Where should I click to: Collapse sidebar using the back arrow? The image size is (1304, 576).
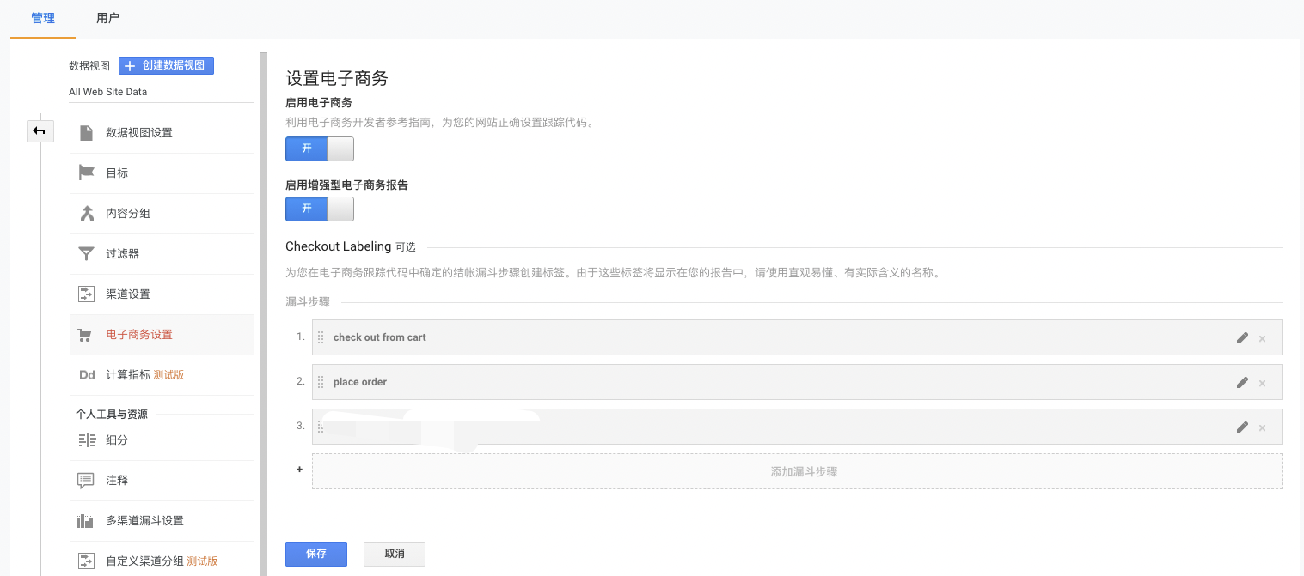point(40,130)
